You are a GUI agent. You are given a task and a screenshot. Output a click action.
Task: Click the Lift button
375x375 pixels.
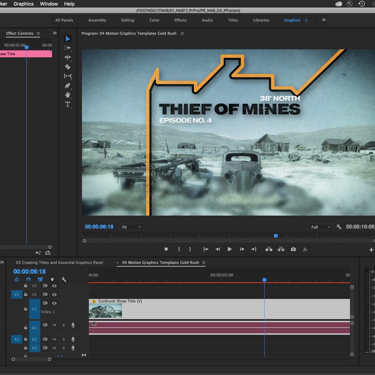click(269, 249)
